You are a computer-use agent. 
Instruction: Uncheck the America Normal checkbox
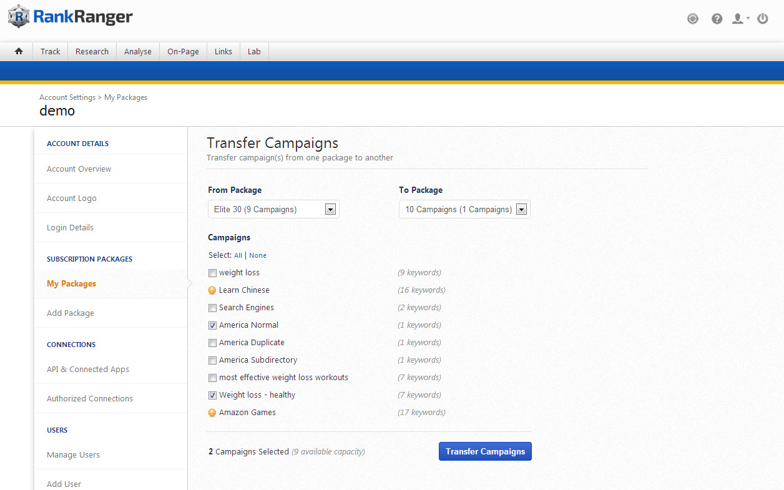[213, 325]
